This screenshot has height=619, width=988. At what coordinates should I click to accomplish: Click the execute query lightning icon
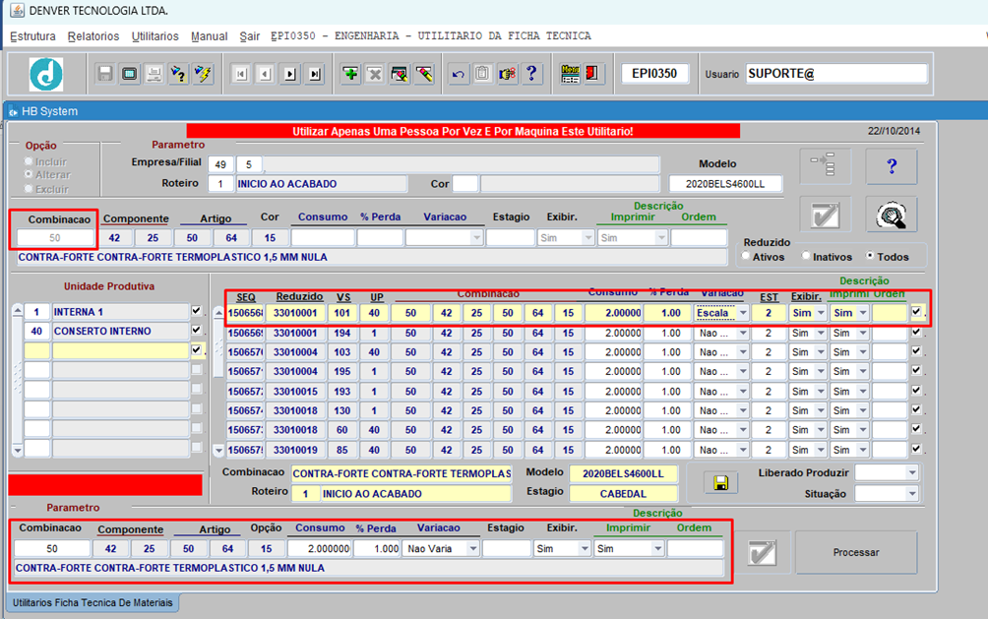pyautogui.click(x=203, y=74)
